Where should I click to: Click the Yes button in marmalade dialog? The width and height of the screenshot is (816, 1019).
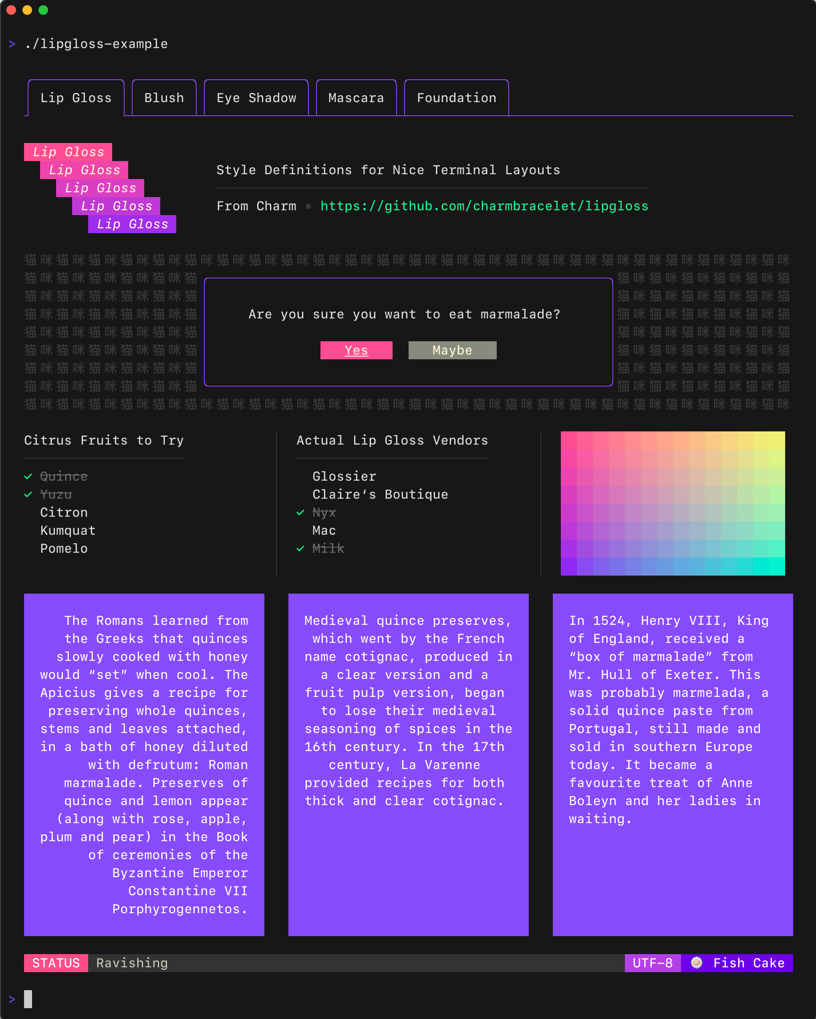click(x=357, y=350)
